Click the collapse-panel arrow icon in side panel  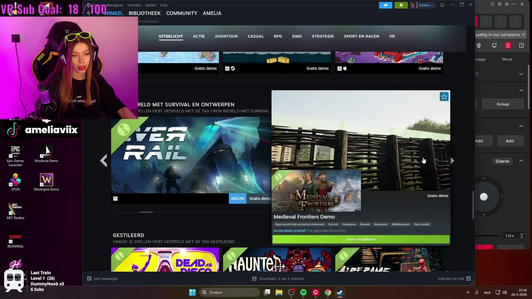[x=522, y=46]
